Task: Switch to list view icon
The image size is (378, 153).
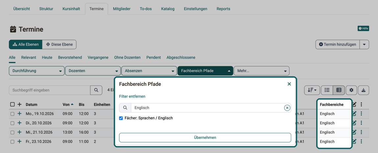Action: click(327, 90)
